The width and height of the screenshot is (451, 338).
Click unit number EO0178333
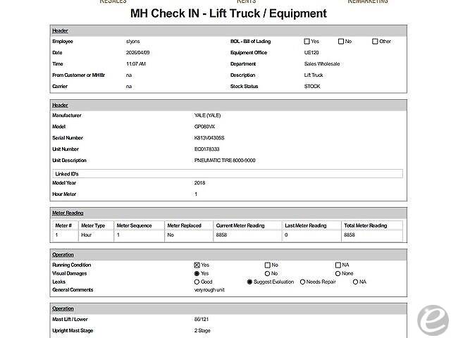[206, 149]
